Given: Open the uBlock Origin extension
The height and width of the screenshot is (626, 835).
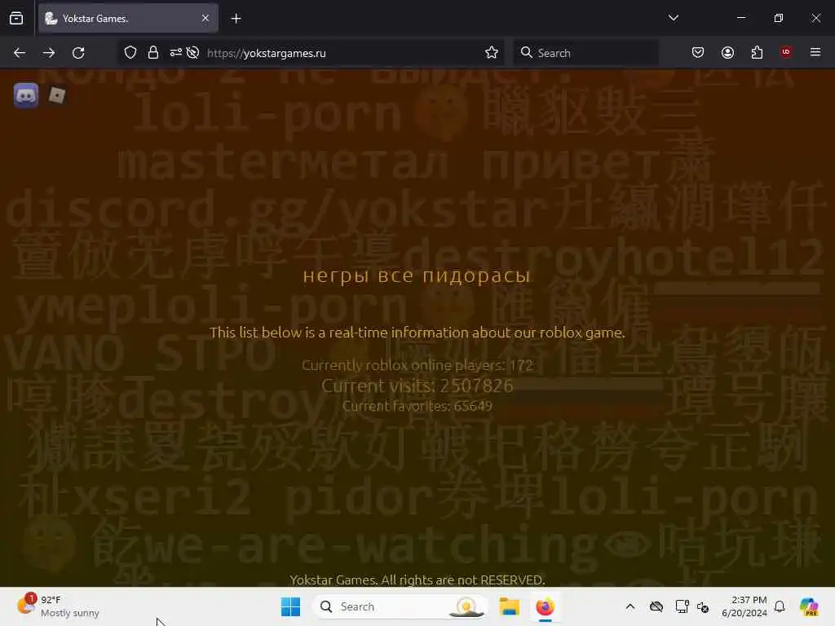Looking at the screenshot, I should coord(786,52).
